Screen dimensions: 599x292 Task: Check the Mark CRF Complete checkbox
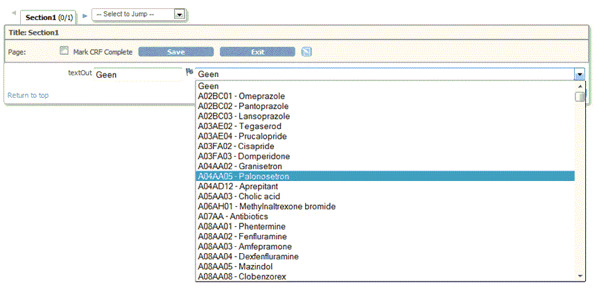tap(64, 51)
